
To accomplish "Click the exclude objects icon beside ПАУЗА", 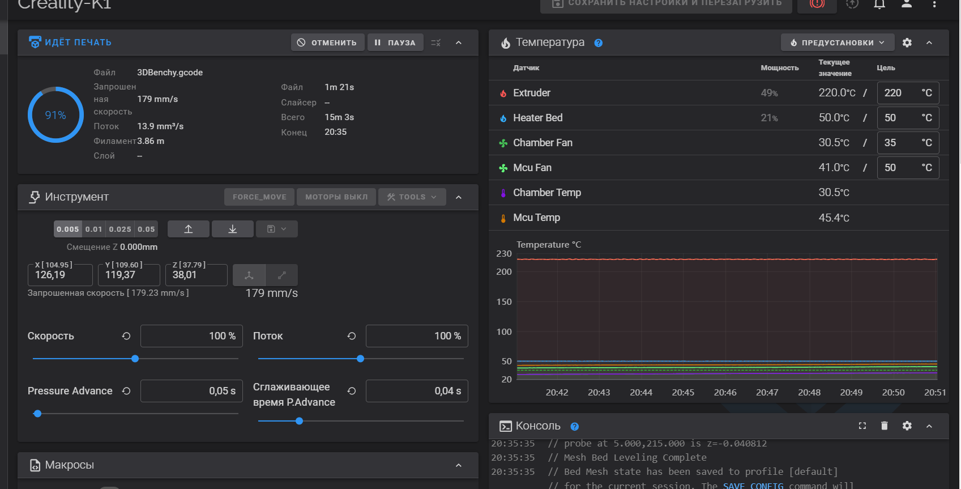I will 435,42.
